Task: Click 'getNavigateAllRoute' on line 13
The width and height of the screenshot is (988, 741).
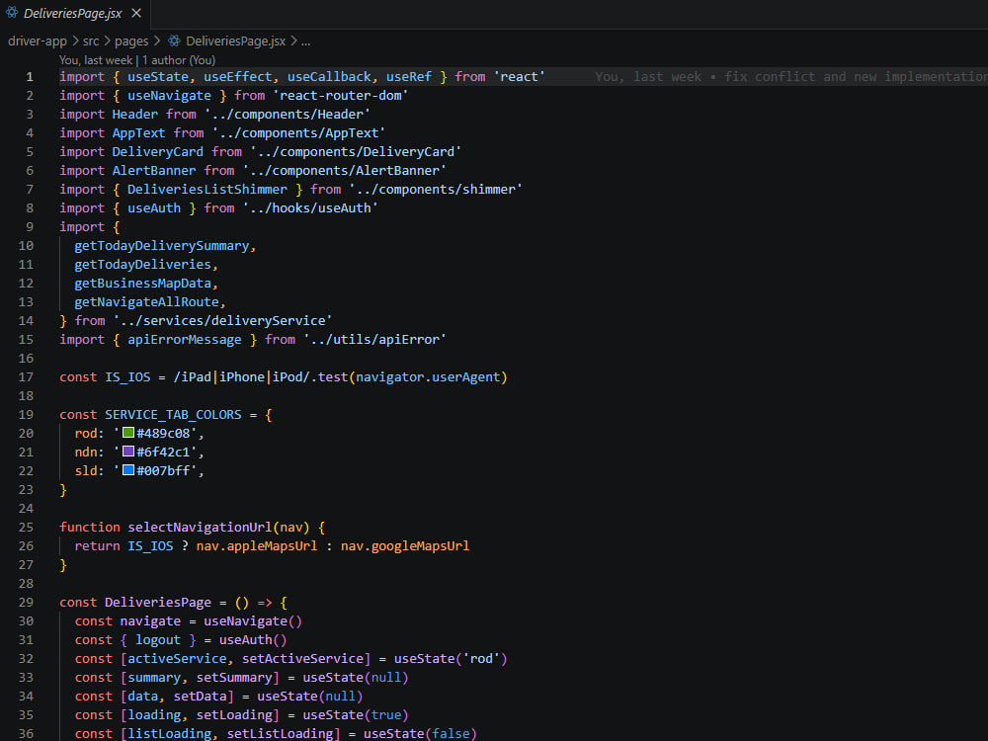Action: click(146, 302)
